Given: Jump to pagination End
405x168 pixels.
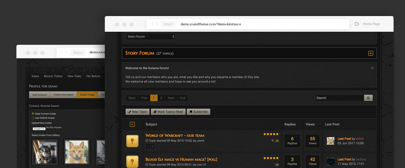Looking at the screenshot, I should click(182, 98).
